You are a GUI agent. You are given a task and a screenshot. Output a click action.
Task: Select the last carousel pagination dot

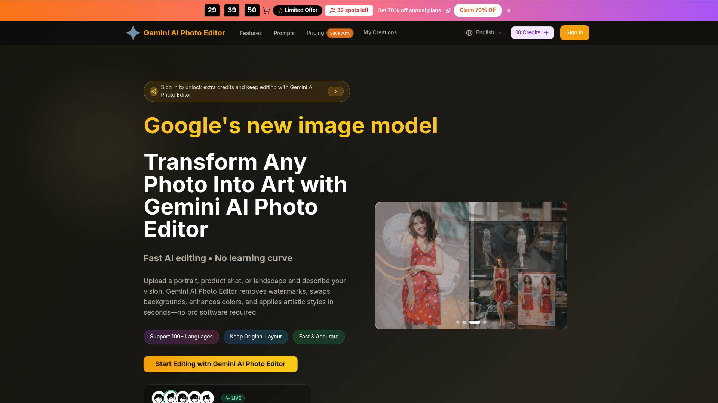point(485,322)
